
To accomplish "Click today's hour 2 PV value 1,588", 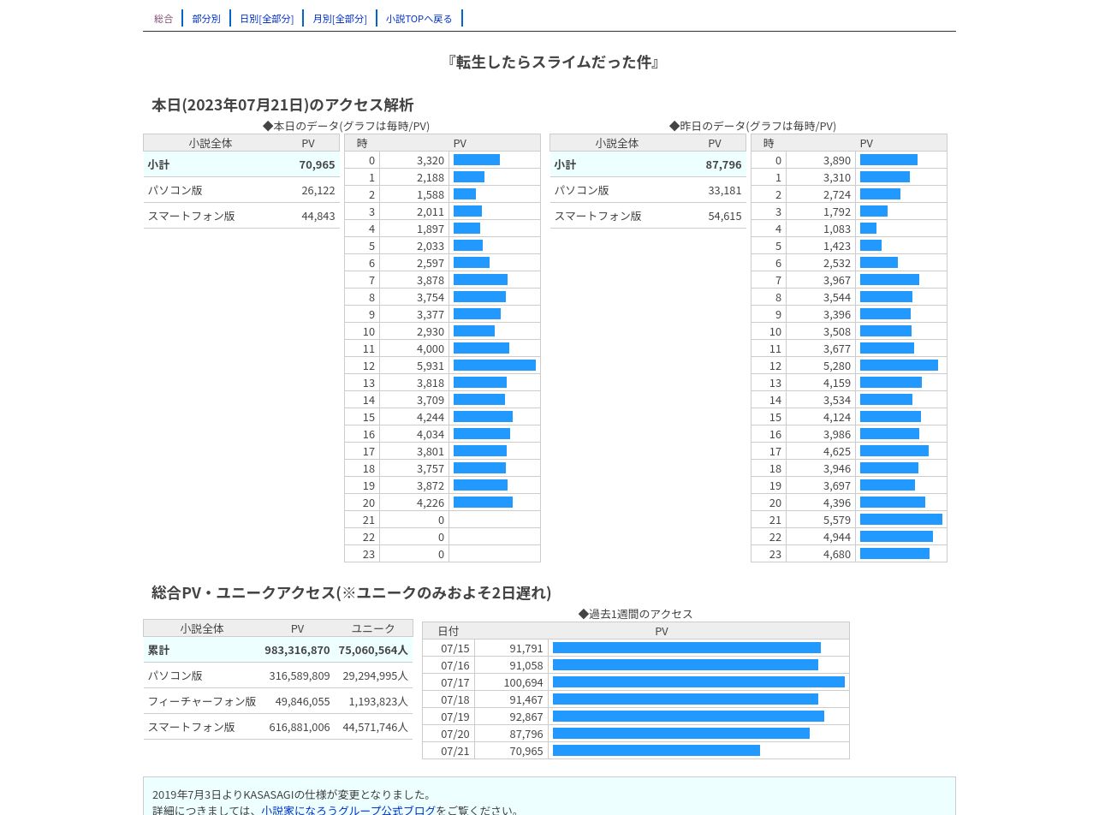I will tap(431, 194).
